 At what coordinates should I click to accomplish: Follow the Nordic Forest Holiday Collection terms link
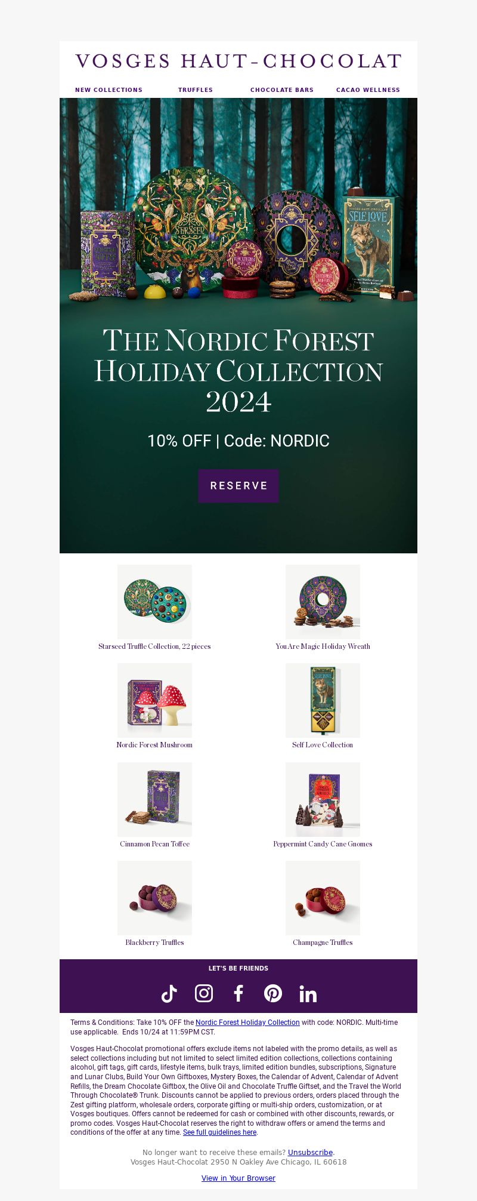(247, 1023)
